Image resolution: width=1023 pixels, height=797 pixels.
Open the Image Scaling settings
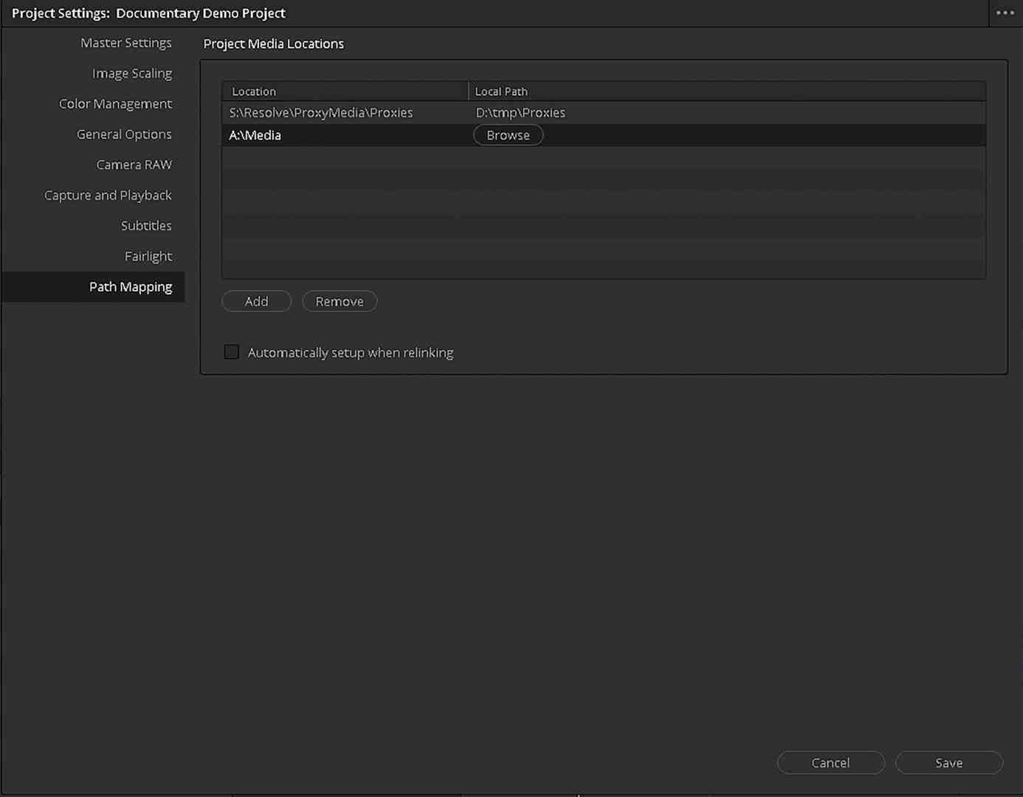point(131,73)
